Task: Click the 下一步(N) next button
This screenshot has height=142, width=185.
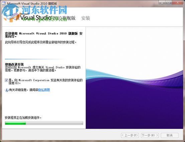Action: [x=150, y=135]
